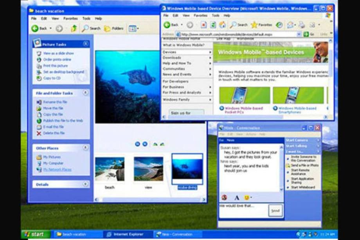Click next image button under preview

pyautogui.click(x=145, y=144)
